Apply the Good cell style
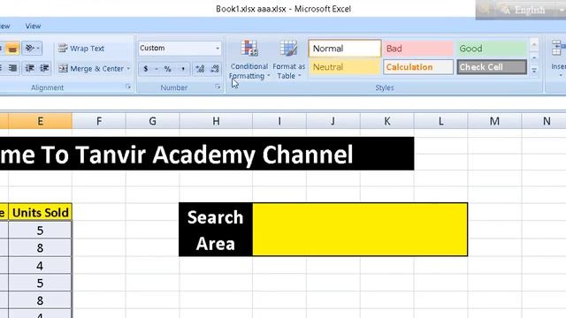Screen dimensions: 566x318 click(x=492, y=49)
